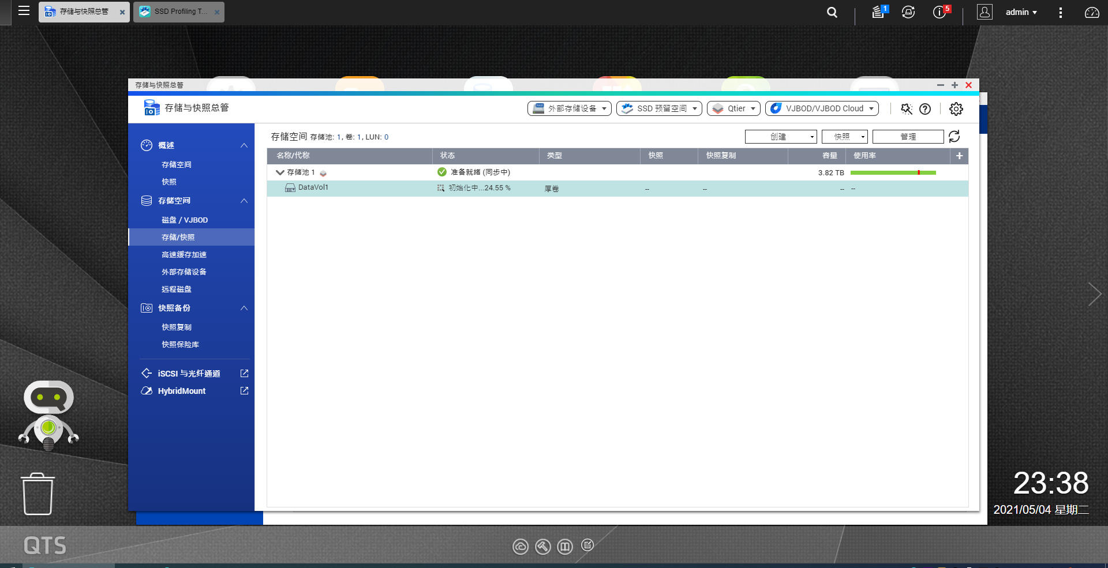Click the iSCSI external-link arrow icon
Screen dimensions: 1108x568
point(244,374)
